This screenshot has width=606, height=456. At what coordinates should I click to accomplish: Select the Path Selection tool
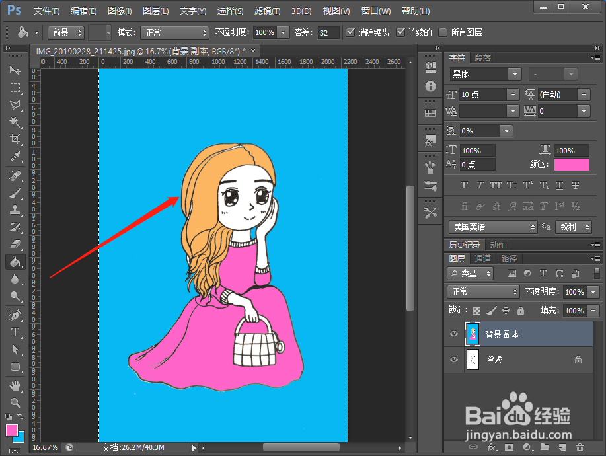[x=15, y=350]
